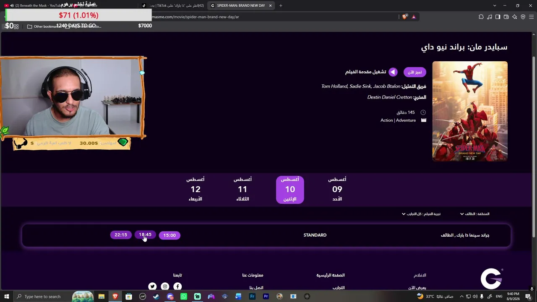Click the Spider-Man movie poster
This screenshot has height=302, width=537.
click(x=470, y=111)
